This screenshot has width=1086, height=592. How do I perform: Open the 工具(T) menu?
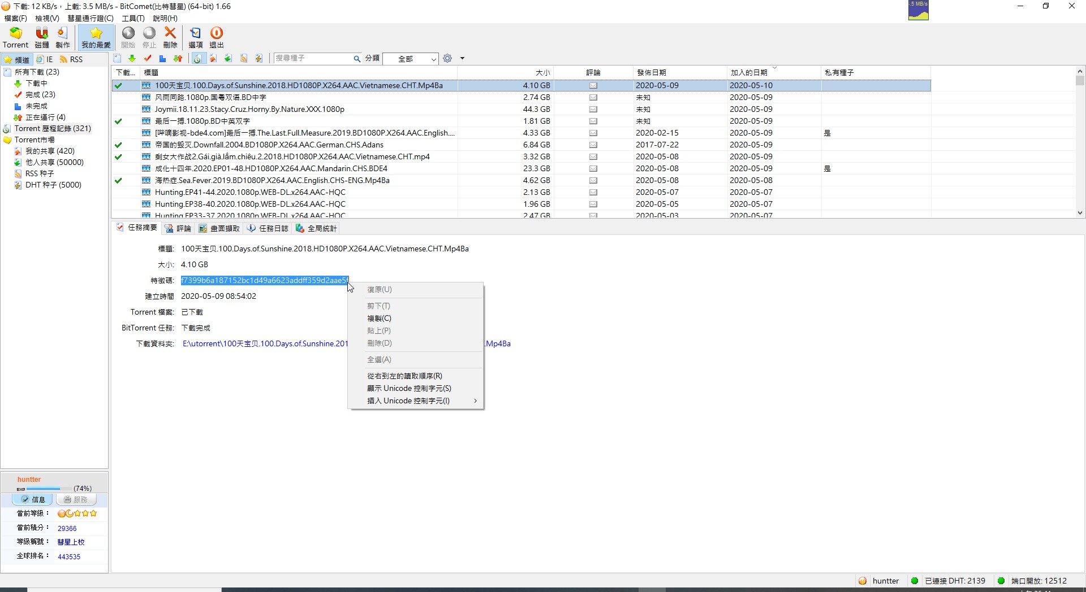click(x=133, y=18)
